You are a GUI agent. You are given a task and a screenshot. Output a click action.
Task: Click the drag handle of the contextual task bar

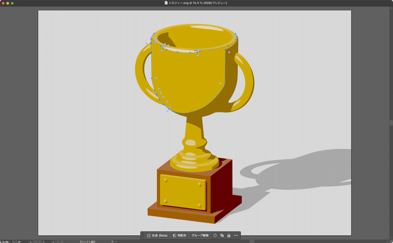142,236
